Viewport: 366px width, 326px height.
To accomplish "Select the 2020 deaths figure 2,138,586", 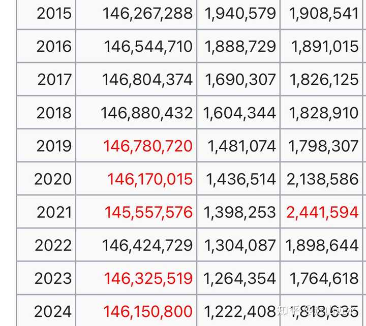I will click(x=323, y=179).
